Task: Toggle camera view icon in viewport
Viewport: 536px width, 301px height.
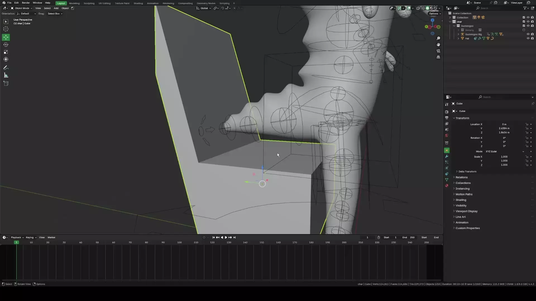Action: 438,51
